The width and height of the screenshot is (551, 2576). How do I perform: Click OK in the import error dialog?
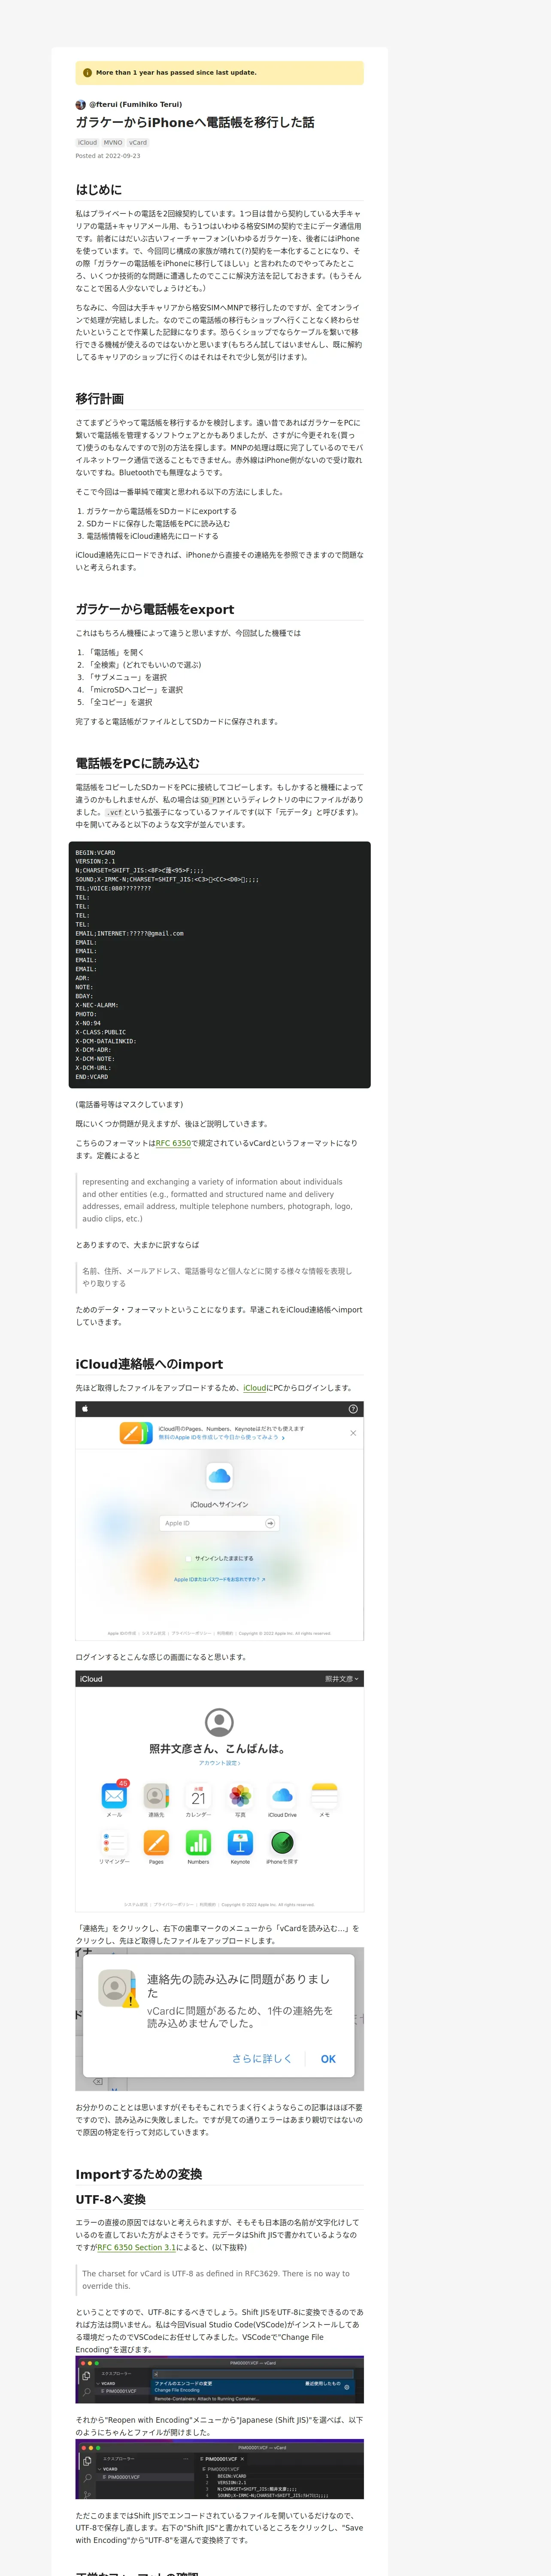328,2059
